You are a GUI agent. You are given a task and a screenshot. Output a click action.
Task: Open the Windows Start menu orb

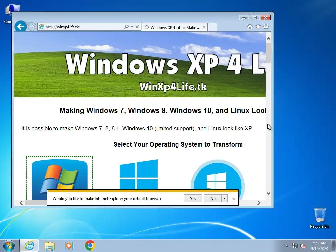point(9,245)
